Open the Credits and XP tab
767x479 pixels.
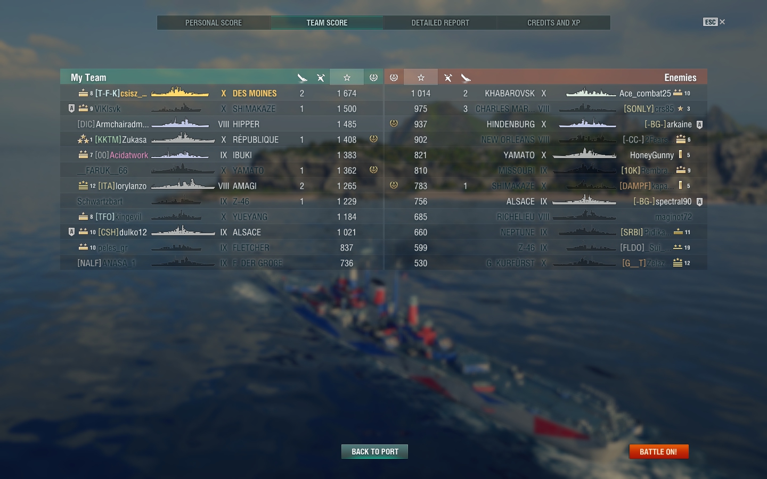554,23
